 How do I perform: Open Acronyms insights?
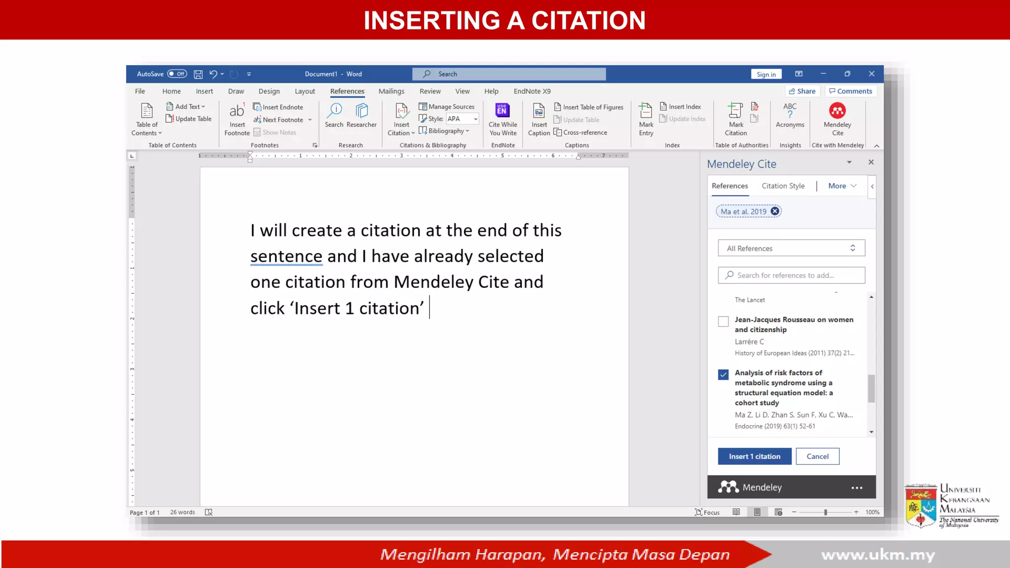(790, 116)
